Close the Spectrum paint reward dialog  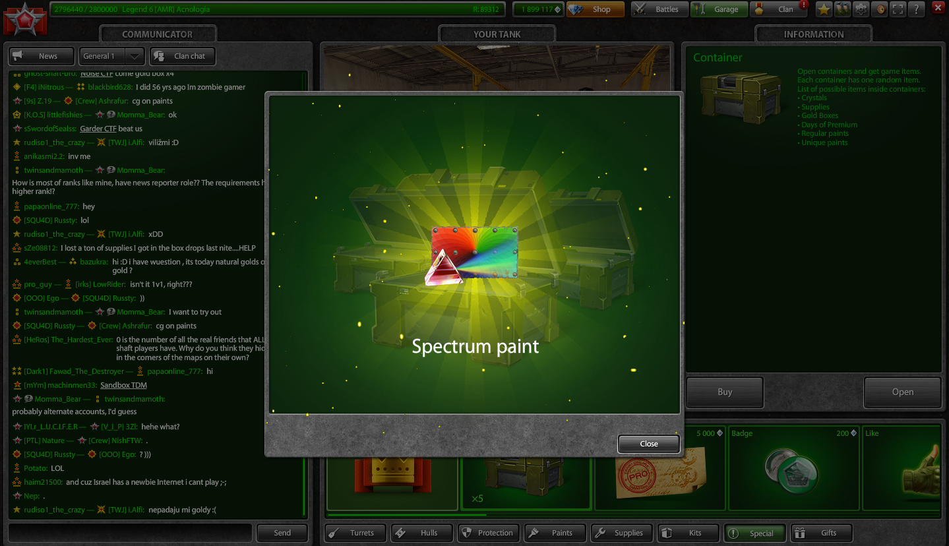pyautogui.click(x=648, y=444)
